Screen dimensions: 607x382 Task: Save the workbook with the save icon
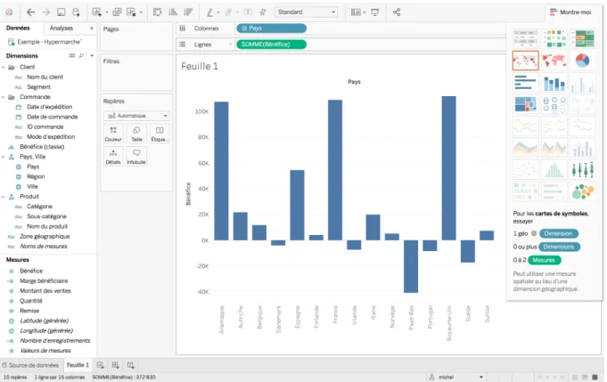[x=62, y=12]
